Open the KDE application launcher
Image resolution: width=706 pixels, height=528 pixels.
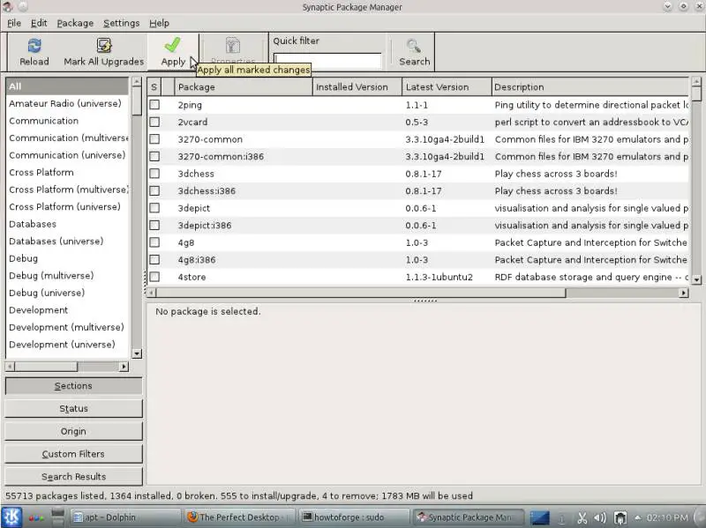tap(11, 517)
